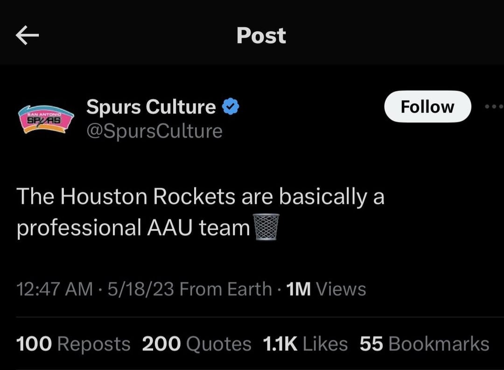Click the From Earth location label
504x370 pixels.
pyautogui.click(x=225, y=289)
